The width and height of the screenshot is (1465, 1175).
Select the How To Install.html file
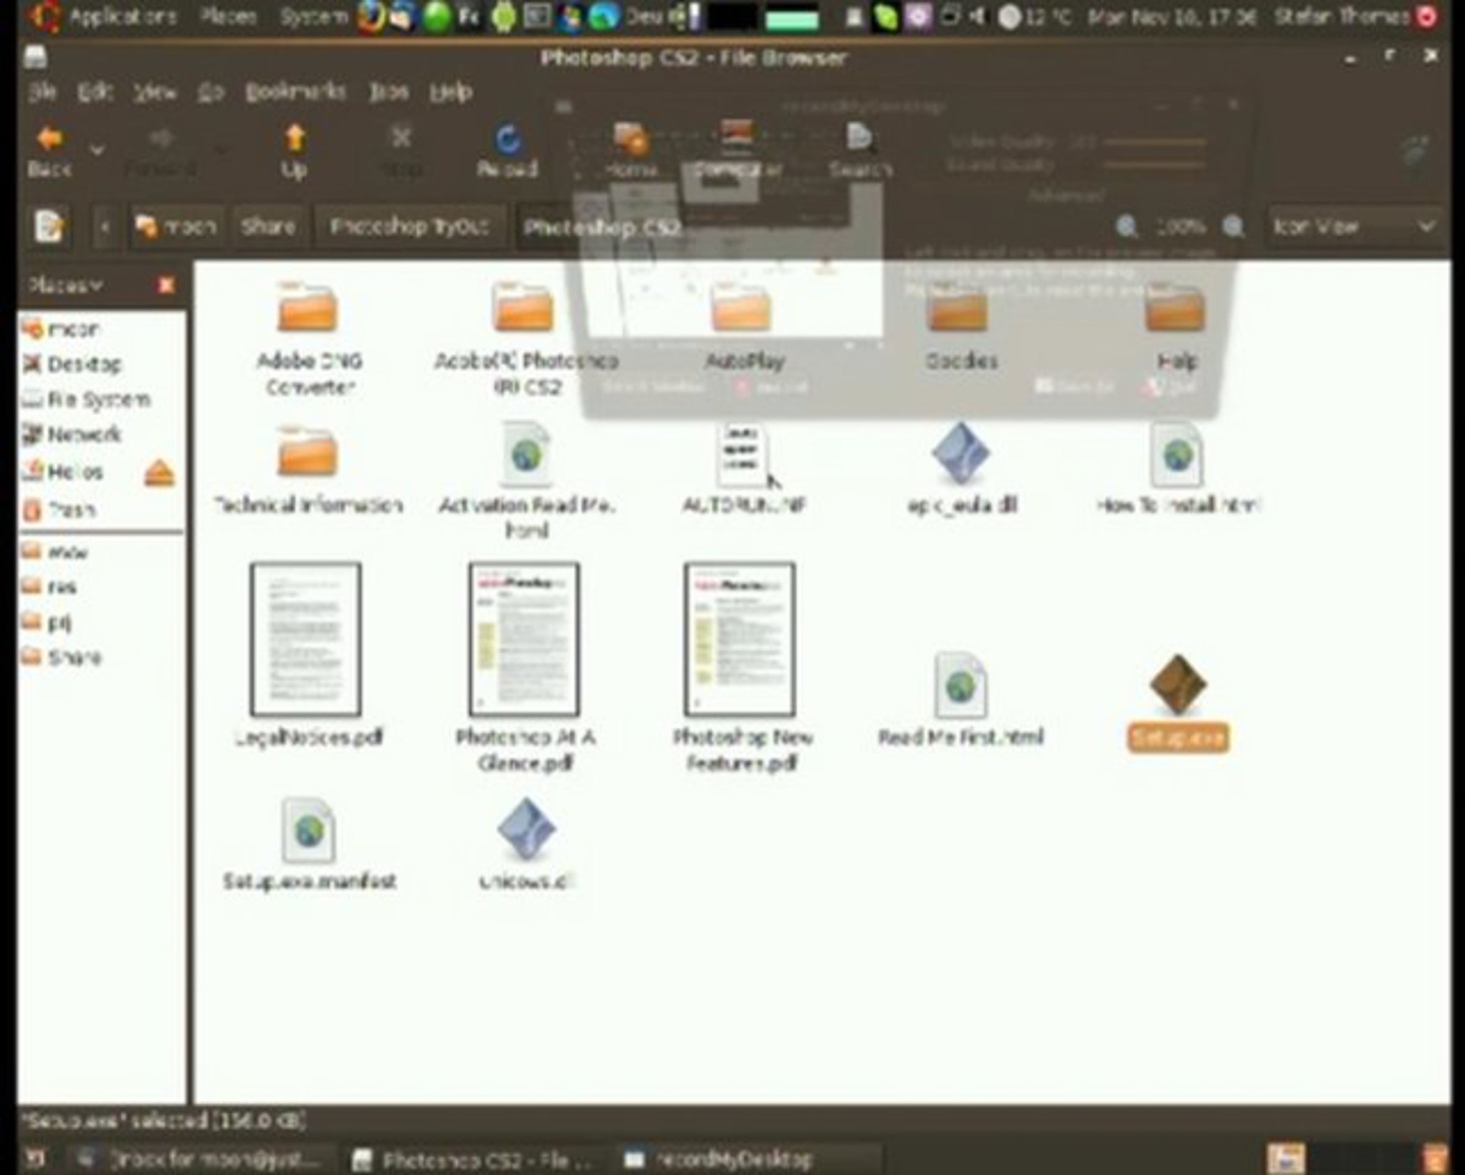click(x=1177, y=454)
